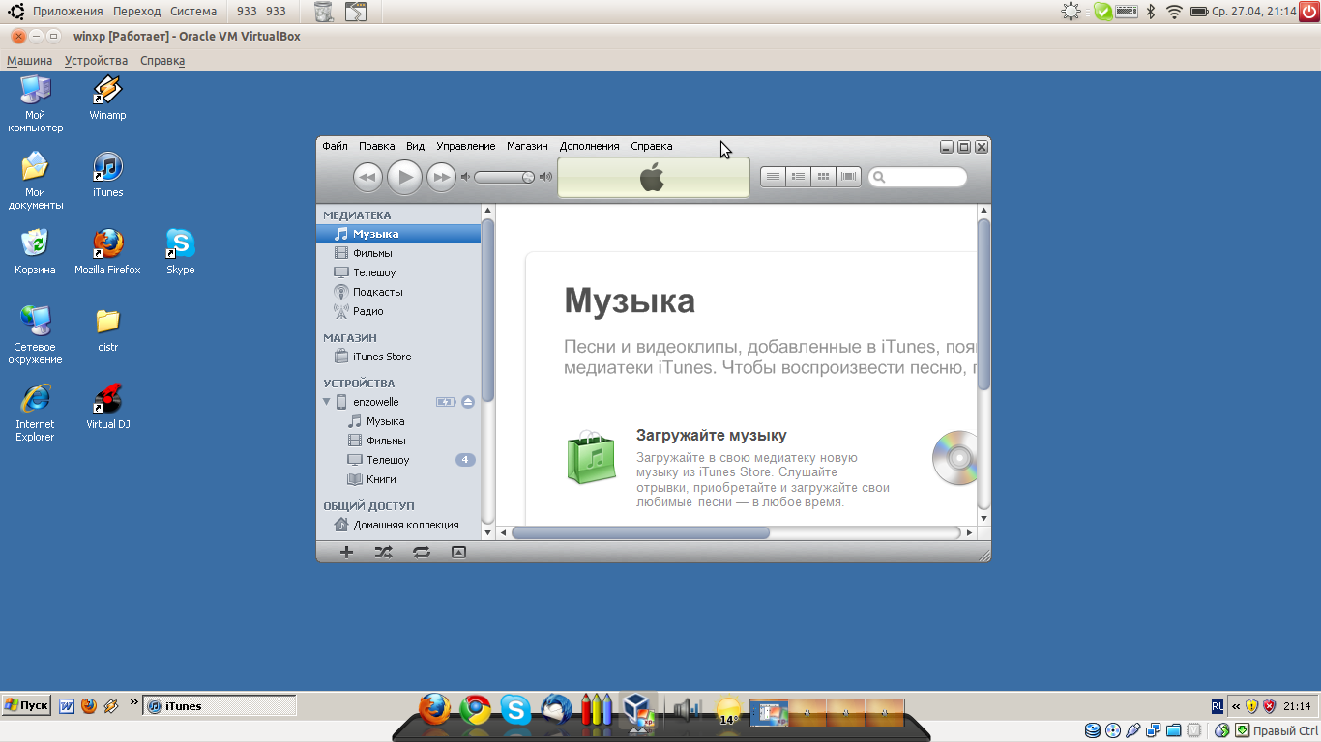Skip ahead with the fast-forward button

[442, 177]
